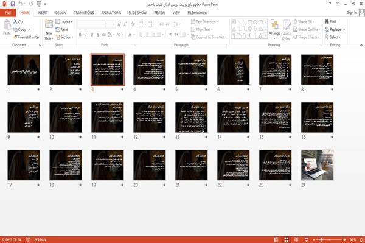The height and width of the screenshot is (243, 365).
Task: Toggle text shadow formatting
Action: click(x=98, y=35)
